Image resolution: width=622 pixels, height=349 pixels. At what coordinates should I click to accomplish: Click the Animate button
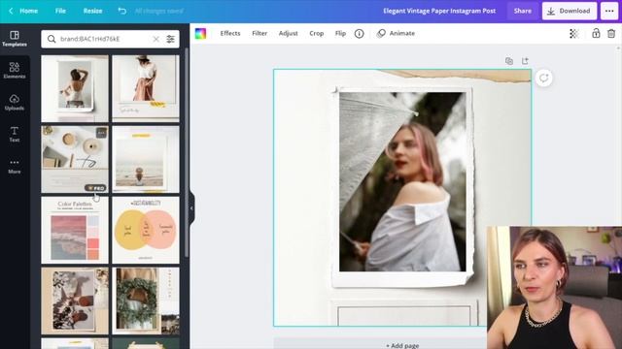[x=396, y=33]
